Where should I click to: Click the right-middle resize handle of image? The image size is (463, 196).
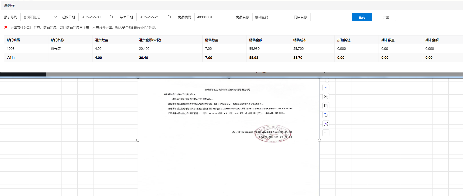point(319,140)
